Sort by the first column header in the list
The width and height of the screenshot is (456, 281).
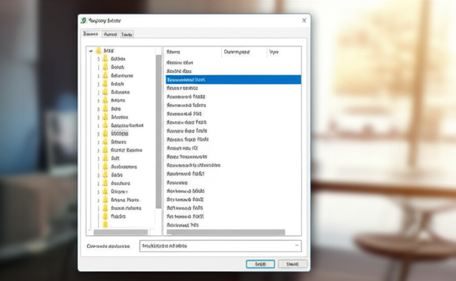coord(192,52)
